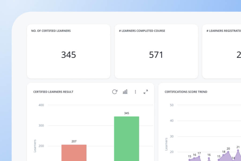Open the three-dot options menu
This screenshot has height=161, width=241.
tap(135, 92)
